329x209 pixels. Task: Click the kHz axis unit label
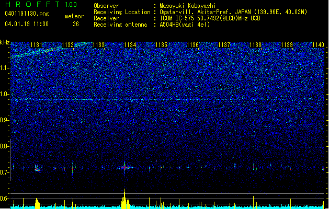[5, 42]
